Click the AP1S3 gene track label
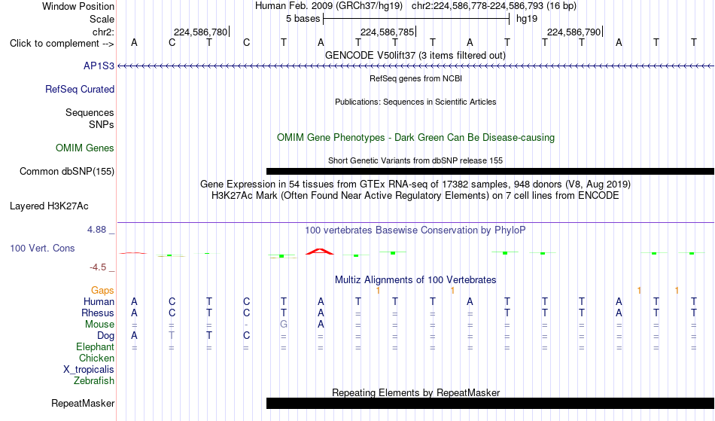Viewport: 715px width, 421px height. (99, 66)
